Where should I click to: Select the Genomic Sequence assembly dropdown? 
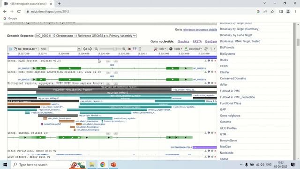click(86, 36)
